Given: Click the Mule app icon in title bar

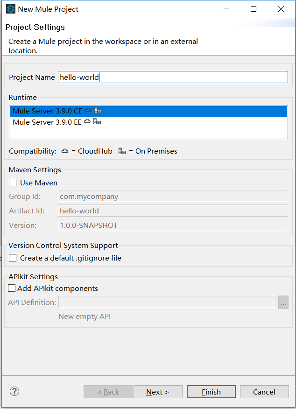Looking at the screenshot, I should 11,9.
